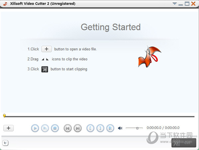The width and height of the screenshot is (199, 150).
Task: Play the video
Action: pyautogui.click(x=35, y=128)
